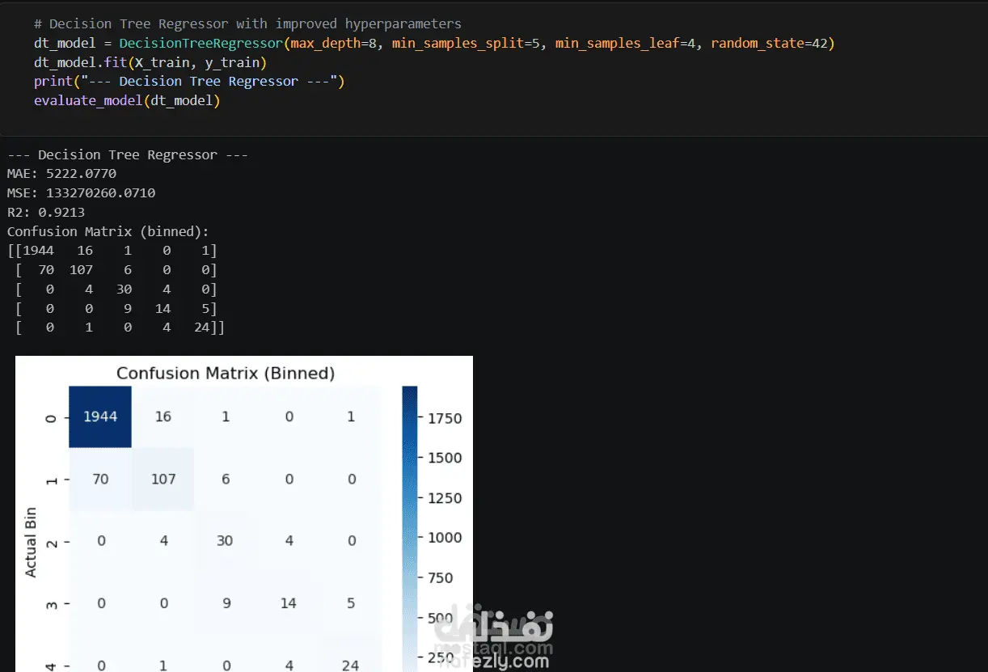Click the random_state=42 argument
This screenshot has height=672, width=988.
coord(768,43)
